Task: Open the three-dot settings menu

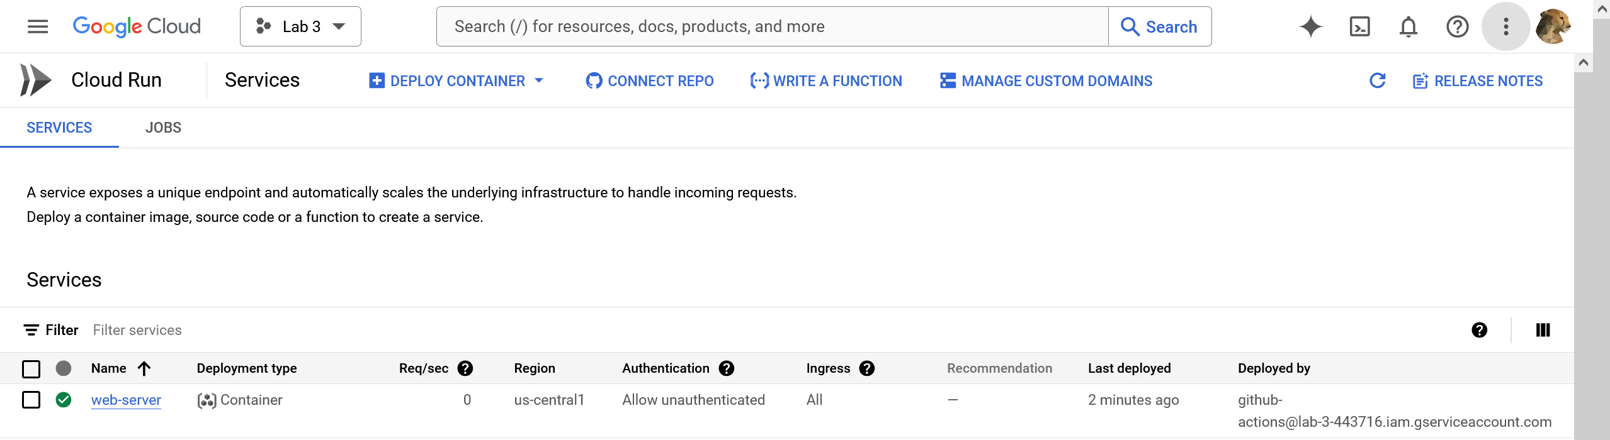Action: pyautogui.click(x=1505, y=26)
